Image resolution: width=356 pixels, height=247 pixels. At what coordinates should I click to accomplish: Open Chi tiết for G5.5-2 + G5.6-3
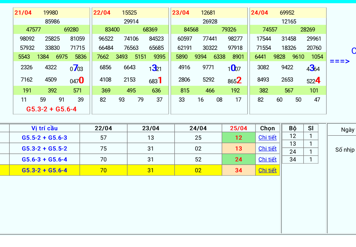tap(267, 138)
